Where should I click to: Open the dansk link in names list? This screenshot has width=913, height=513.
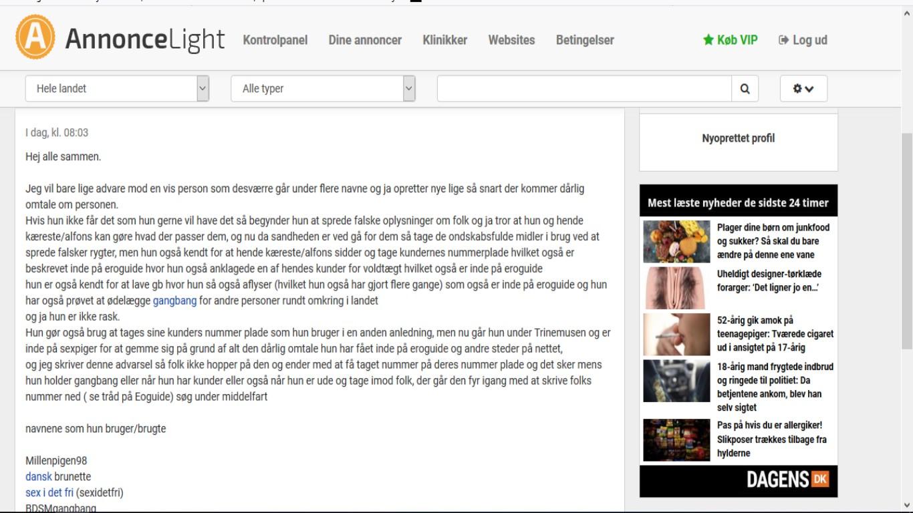pyautogui.click(x=38, y=477)
